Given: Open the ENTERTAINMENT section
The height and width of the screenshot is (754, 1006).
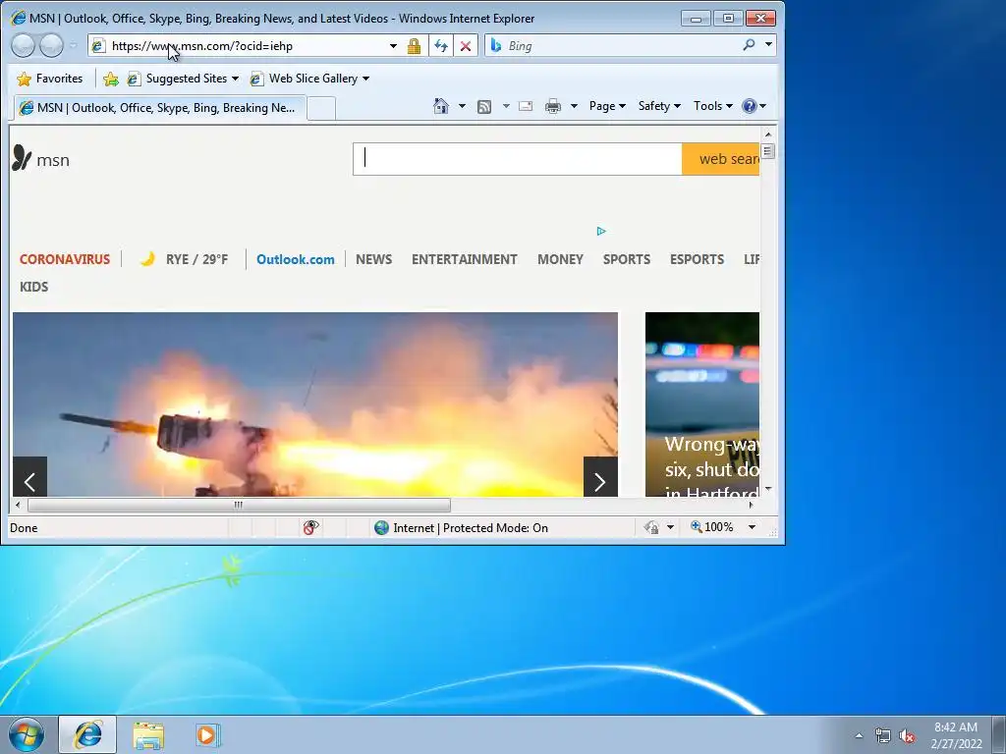Looking at the screenshot, I should (x=465, y=259).
